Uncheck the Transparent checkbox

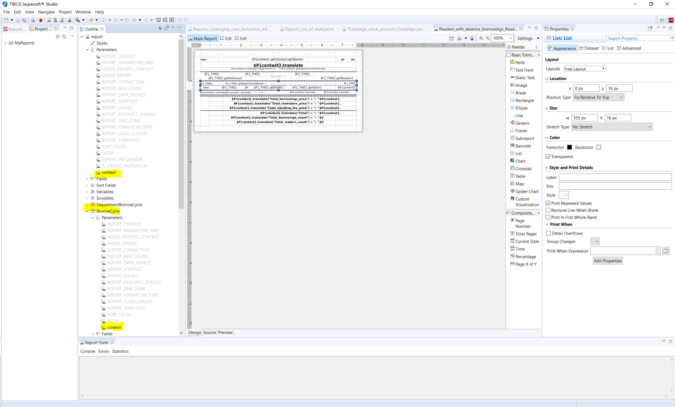(x=548, y=157)
